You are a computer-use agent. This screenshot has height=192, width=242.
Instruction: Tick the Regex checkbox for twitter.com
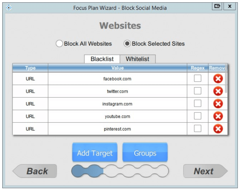coord(197,91)
